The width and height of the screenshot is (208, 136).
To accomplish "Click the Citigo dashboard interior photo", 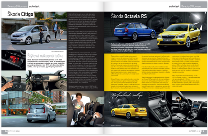I will point(46,81).
